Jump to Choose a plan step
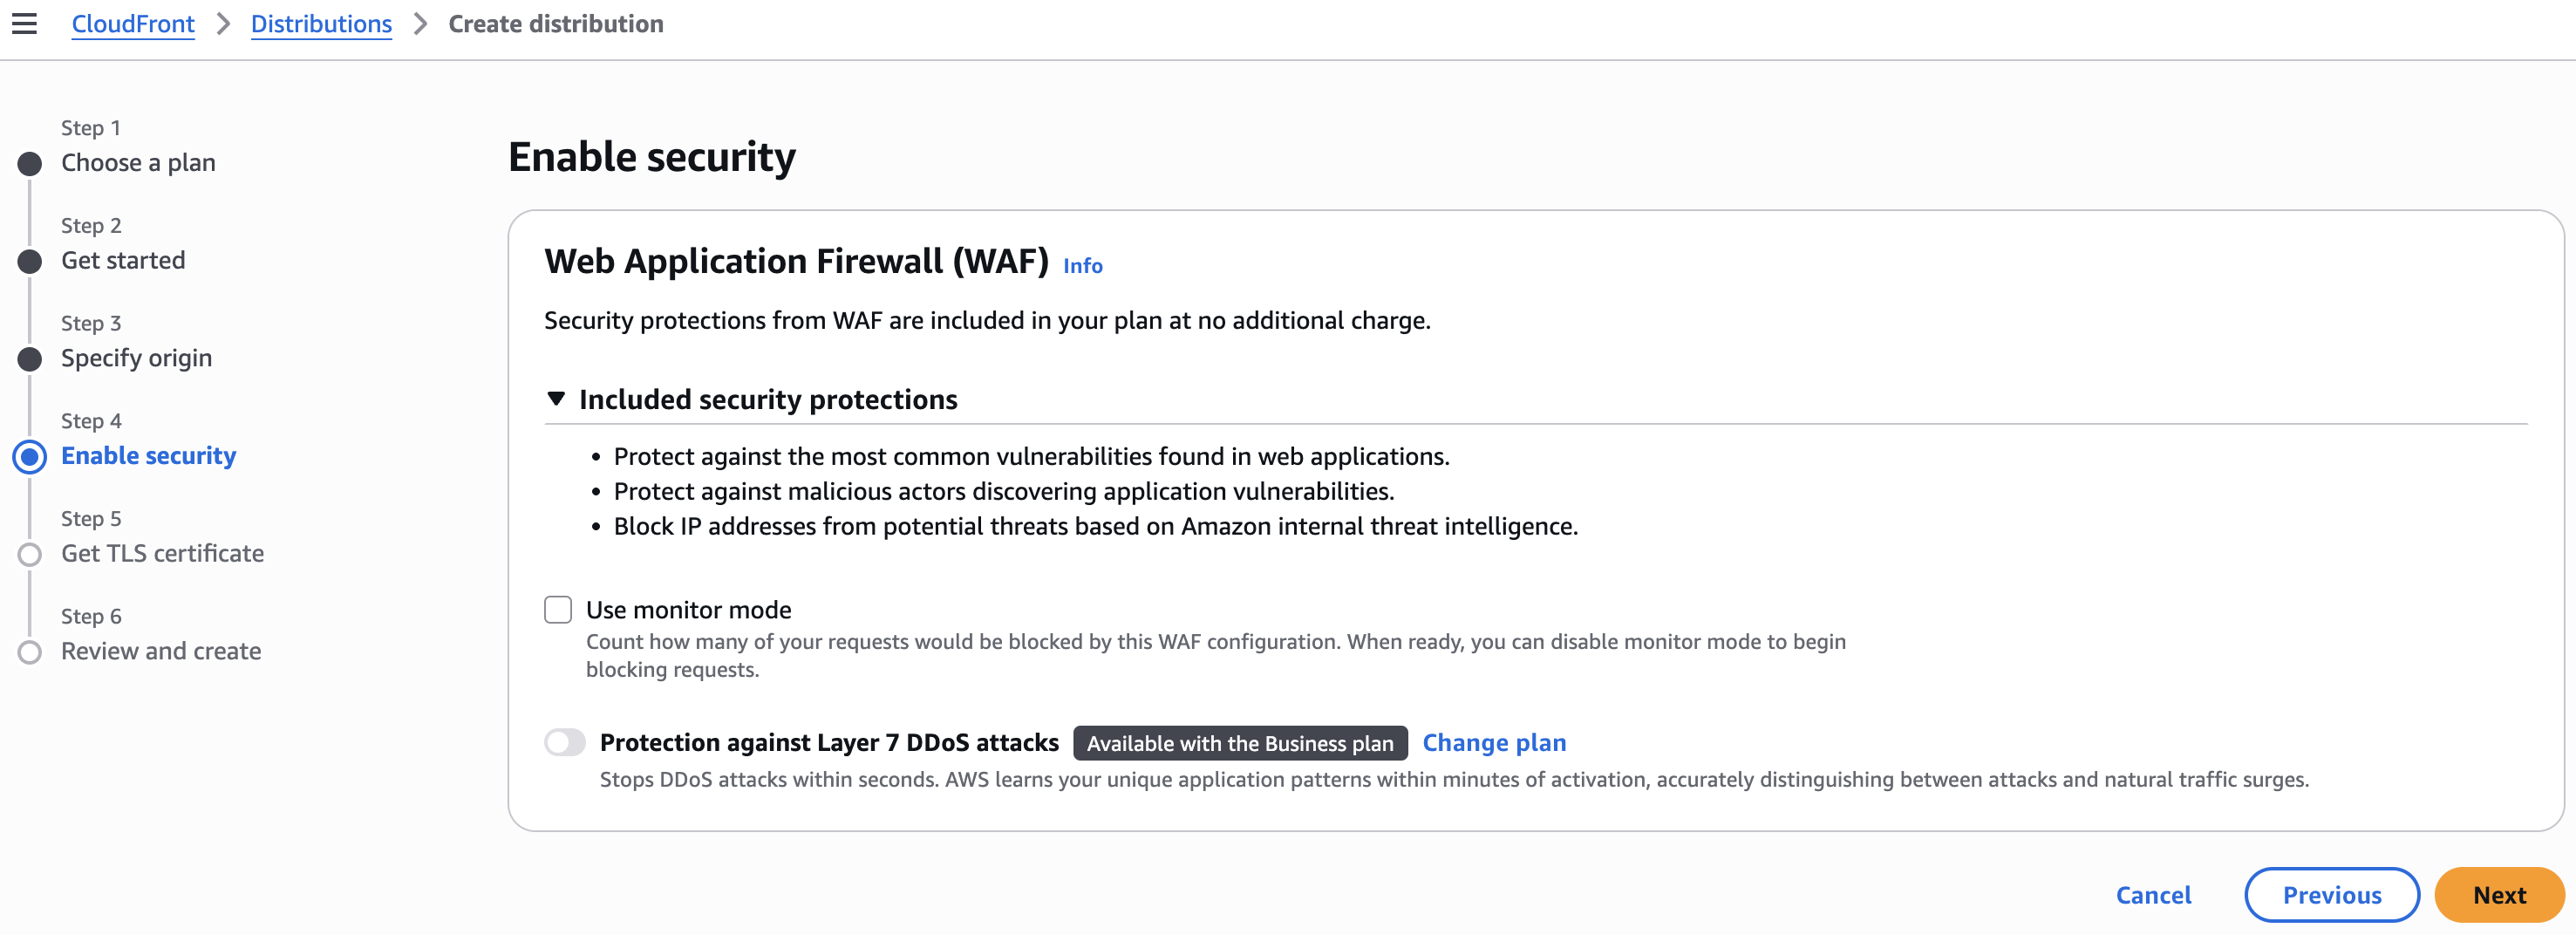 [138, 163]
